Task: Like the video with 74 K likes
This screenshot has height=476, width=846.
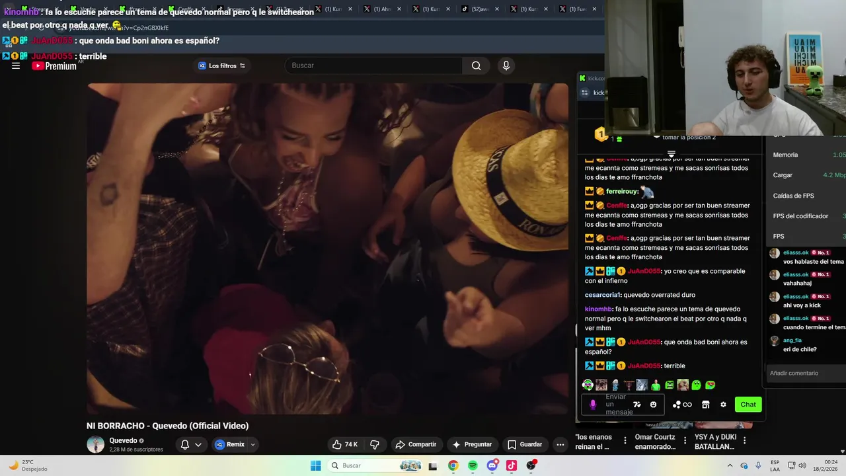Action: [344, 444]
